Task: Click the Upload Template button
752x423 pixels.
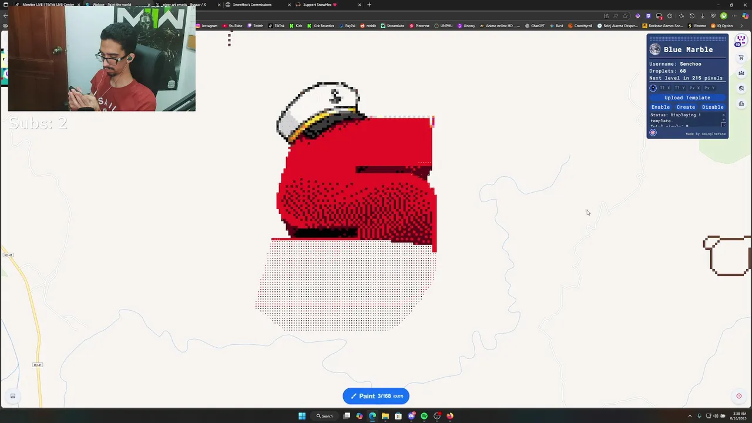Action: [687, 98]
